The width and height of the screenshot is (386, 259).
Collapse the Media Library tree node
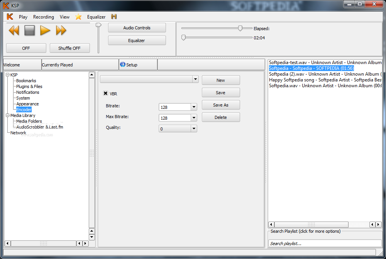point(8,115)
